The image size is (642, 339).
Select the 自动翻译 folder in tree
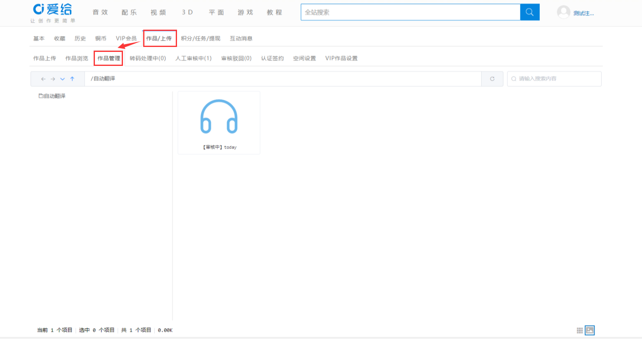pos(52,96)
